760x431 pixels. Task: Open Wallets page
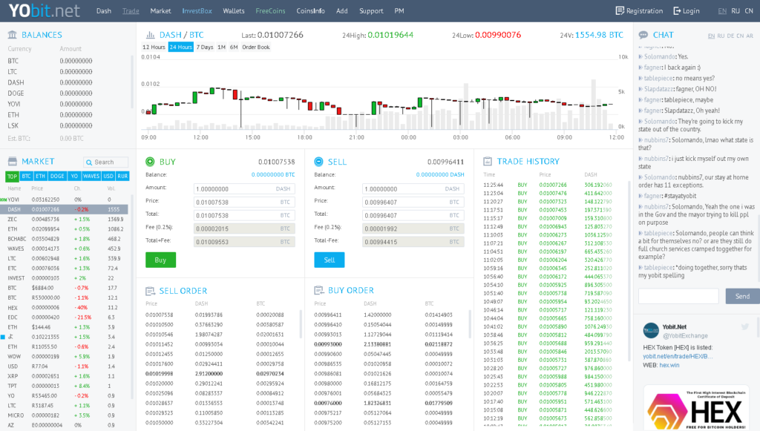tap(234, 10)
